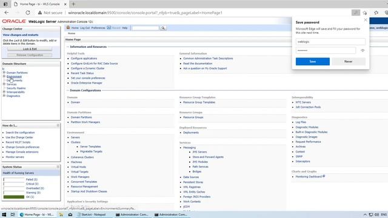Click the console search input field
Viewport: 388px width, 218px height.
145,28
